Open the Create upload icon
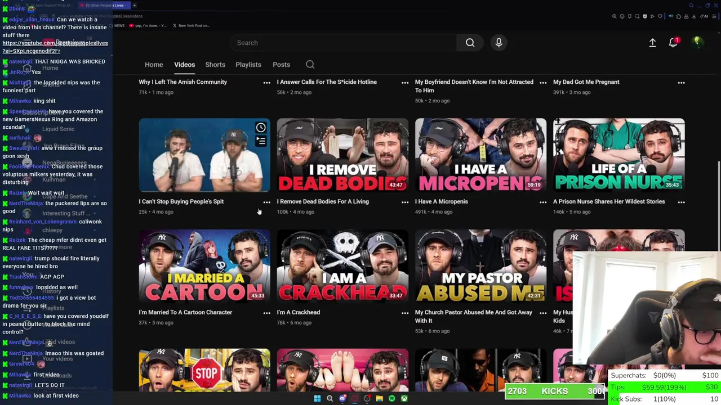721x405 pixels. pos(652,43)
